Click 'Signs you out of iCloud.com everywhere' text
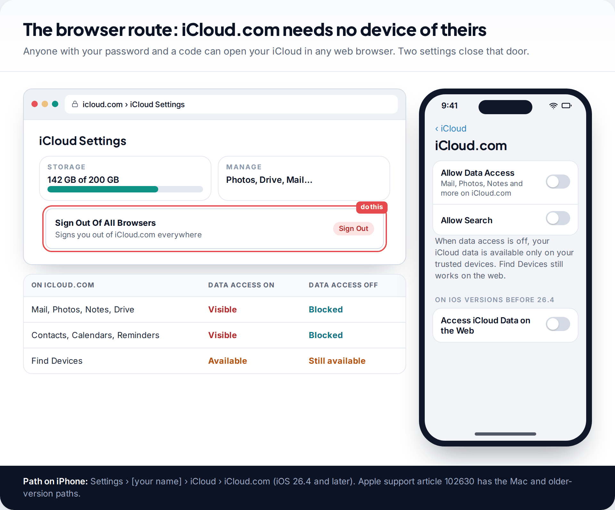Viewport: 615px width, 510px height. (x=128, y=235)
